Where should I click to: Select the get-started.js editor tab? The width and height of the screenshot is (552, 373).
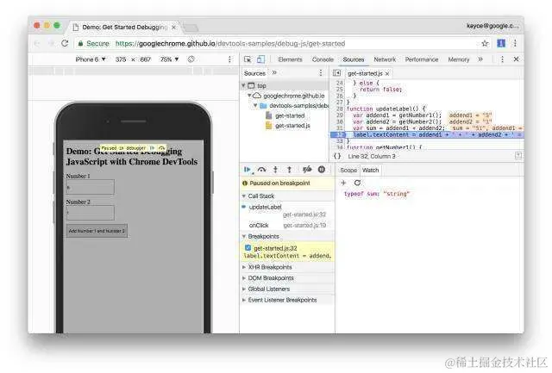365,73
